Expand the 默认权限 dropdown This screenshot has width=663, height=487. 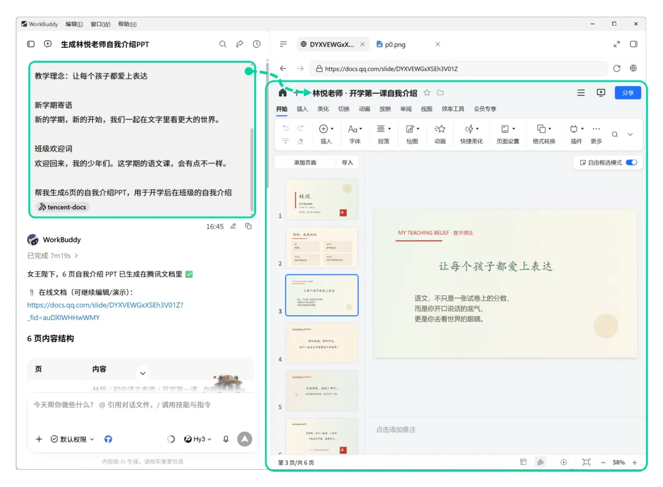[72, 439]
